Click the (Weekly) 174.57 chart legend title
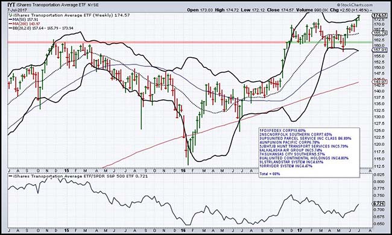The height and width of the screenshot is (235, 392). [69, 15]
